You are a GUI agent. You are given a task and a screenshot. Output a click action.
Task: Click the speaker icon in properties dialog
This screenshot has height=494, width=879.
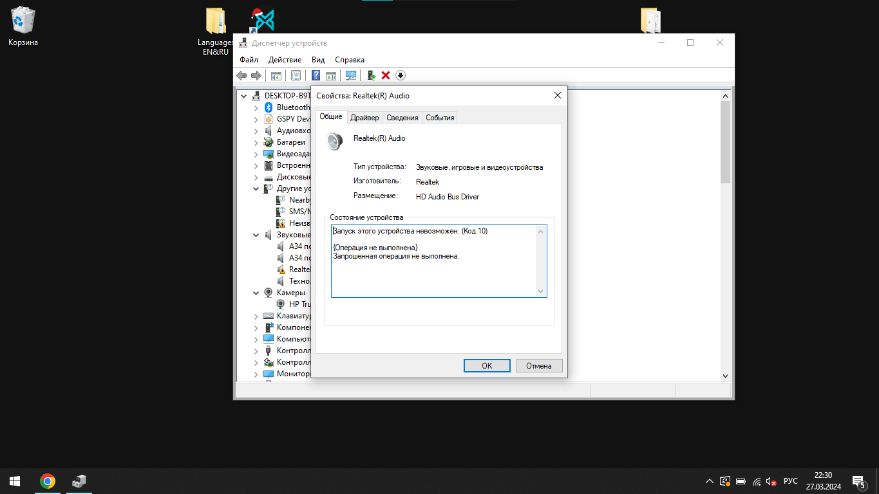(x=334, y=142)
